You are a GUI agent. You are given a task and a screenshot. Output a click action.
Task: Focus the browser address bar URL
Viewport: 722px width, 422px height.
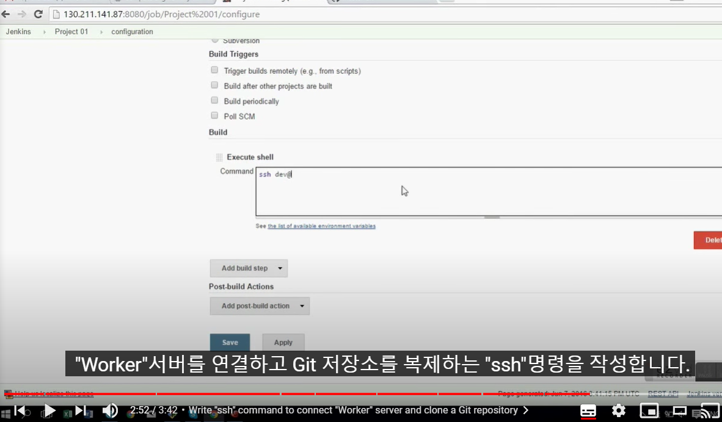[x=162, y=14]
